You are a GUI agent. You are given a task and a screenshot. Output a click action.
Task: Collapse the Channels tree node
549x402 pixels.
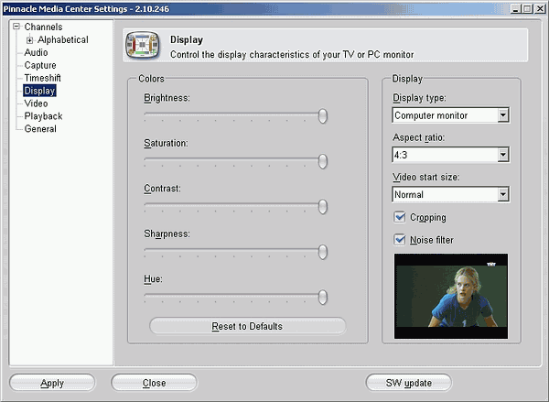click(x=16, y=27)
